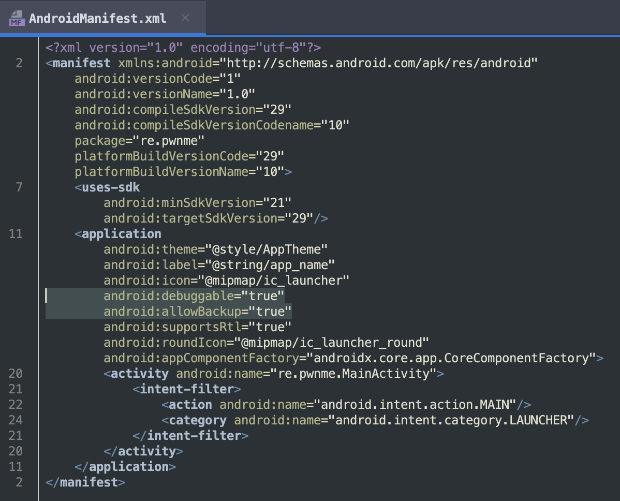Click the opening application tag
Viewport: 620px width, 501px height.
118,234
